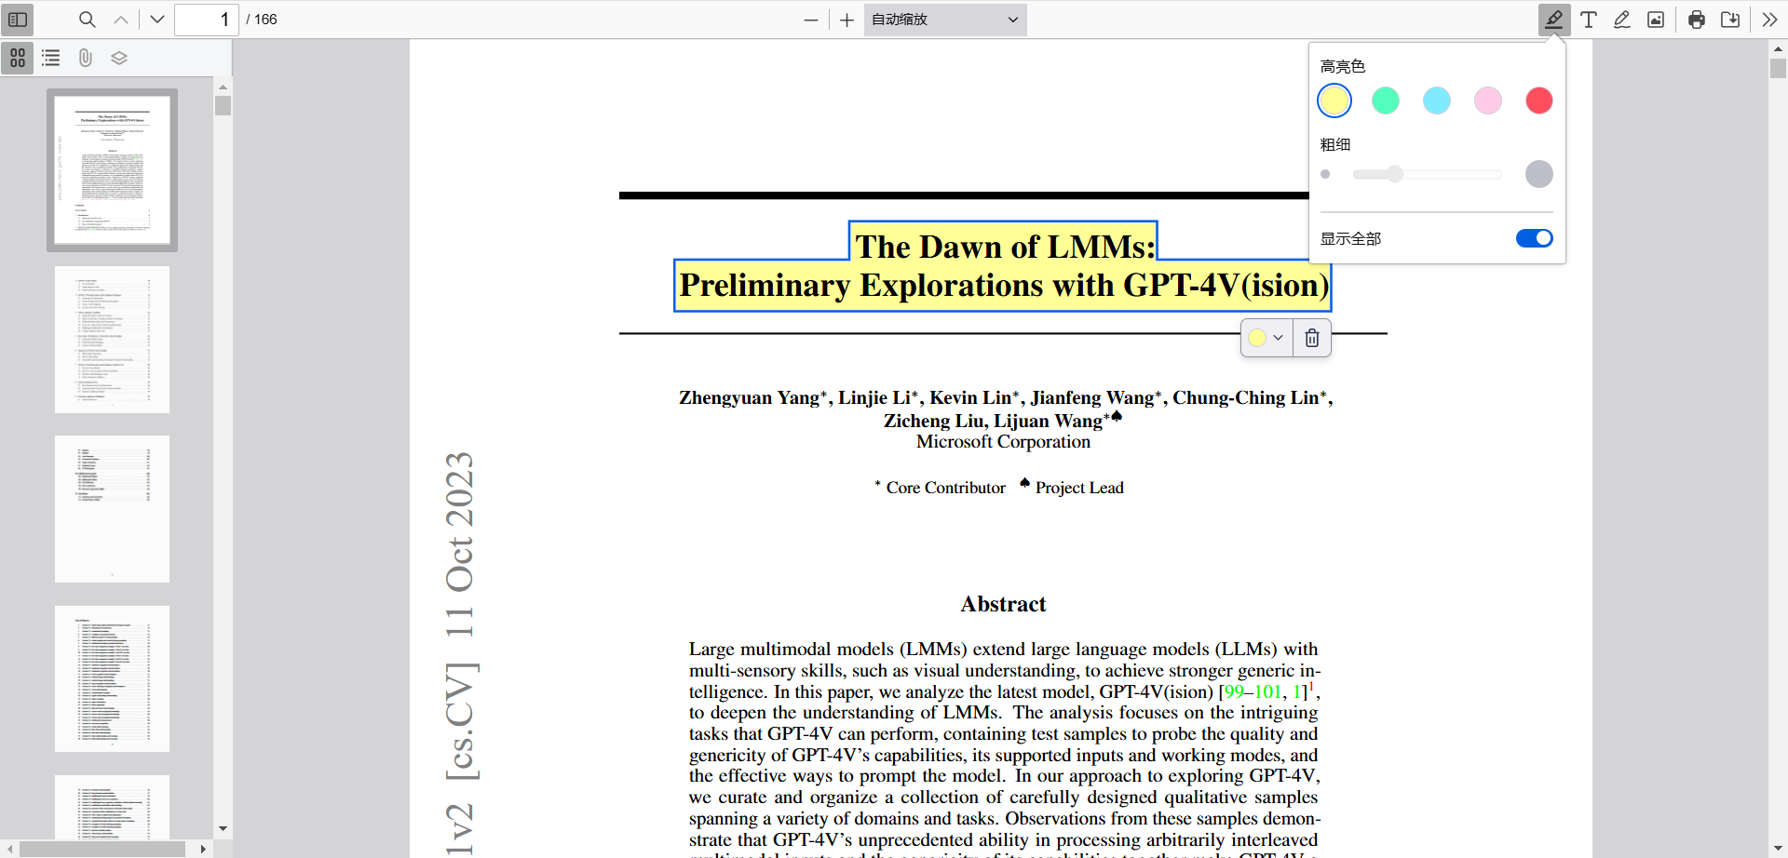Select page 1 thumbnail

coord(112,170)
